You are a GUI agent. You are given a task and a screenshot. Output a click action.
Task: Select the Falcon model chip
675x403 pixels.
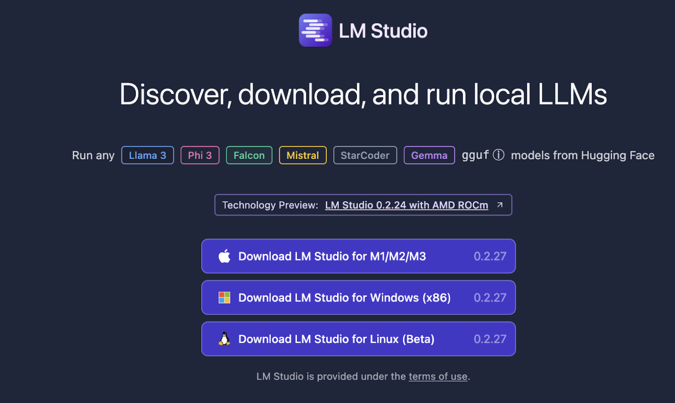pos(249,155)
